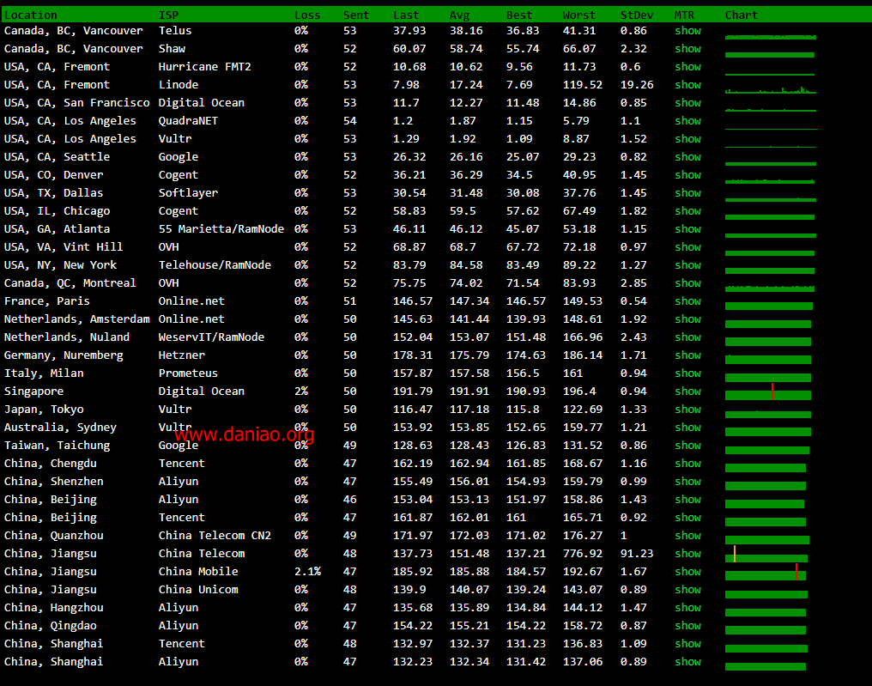Show MTR for Milan Prometeus

[x=688, y=373]
